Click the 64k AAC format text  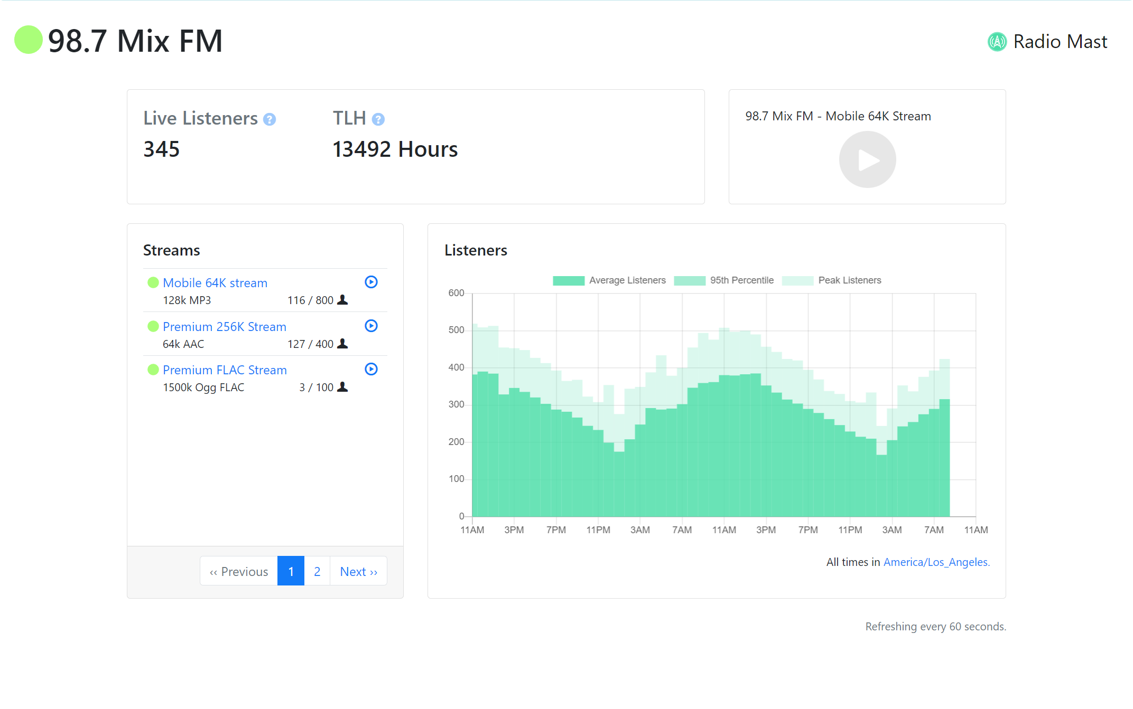(183, 344)
